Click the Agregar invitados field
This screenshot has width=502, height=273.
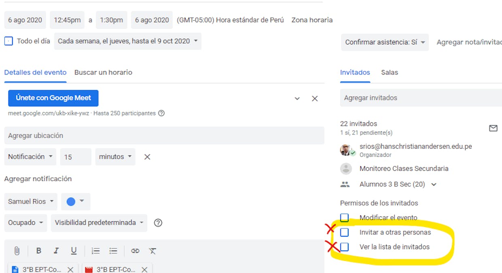(421, 98)
